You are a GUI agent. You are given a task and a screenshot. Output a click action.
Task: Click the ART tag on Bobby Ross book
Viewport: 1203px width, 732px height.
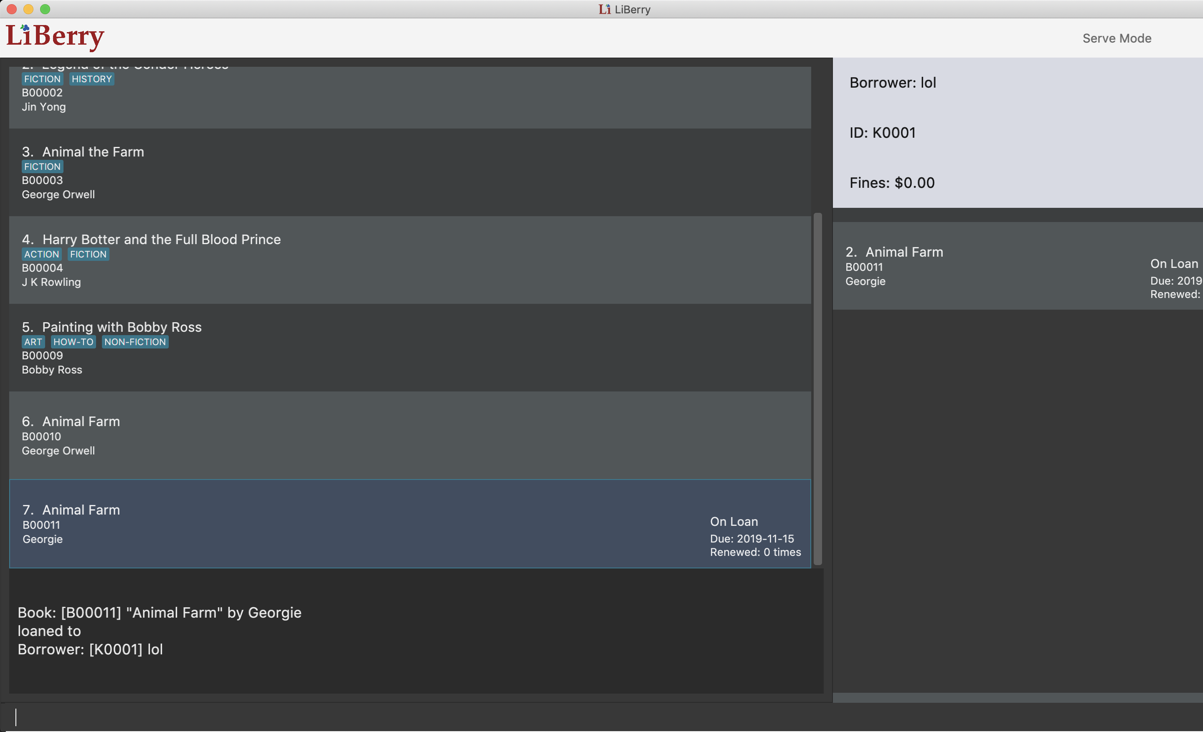click(33, 342)
